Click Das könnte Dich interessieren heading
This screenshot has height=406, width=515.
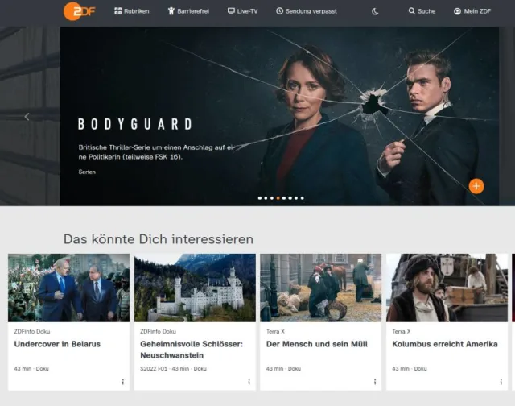[x=159, y=239]
